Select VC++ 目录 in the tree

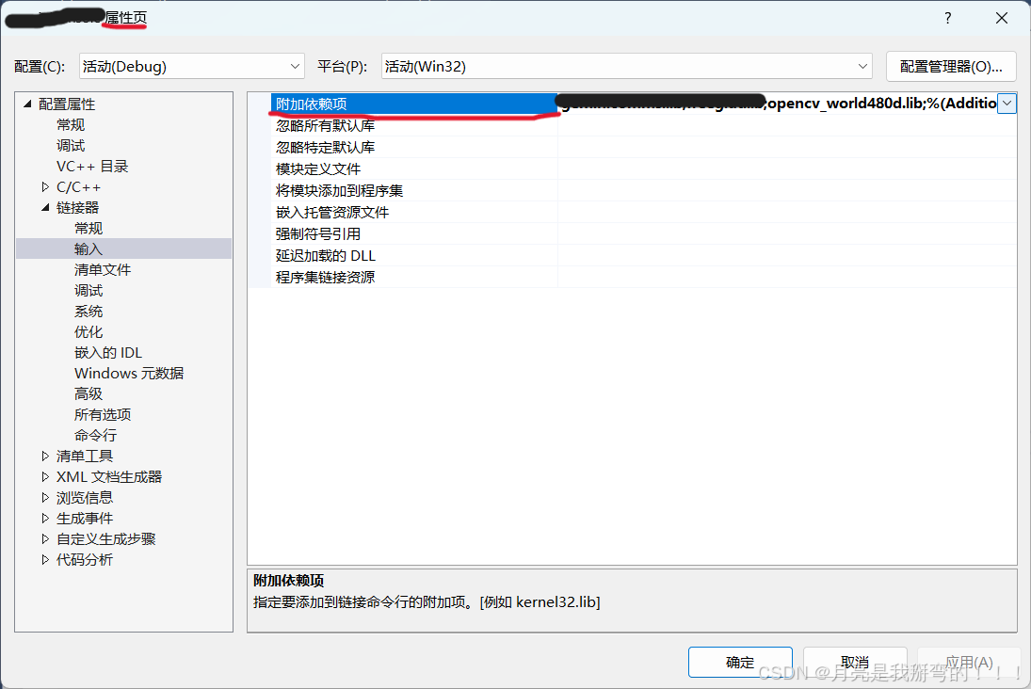pyautogui.click(x=92, y=167)
